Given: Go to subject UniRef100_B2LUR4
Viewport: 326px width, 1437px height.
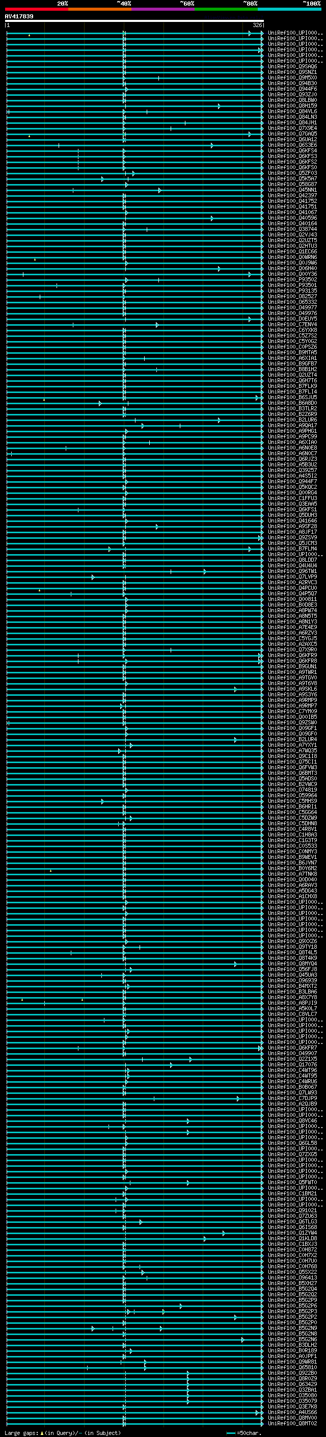Looking at the screenshot, I should pos(292,740).
